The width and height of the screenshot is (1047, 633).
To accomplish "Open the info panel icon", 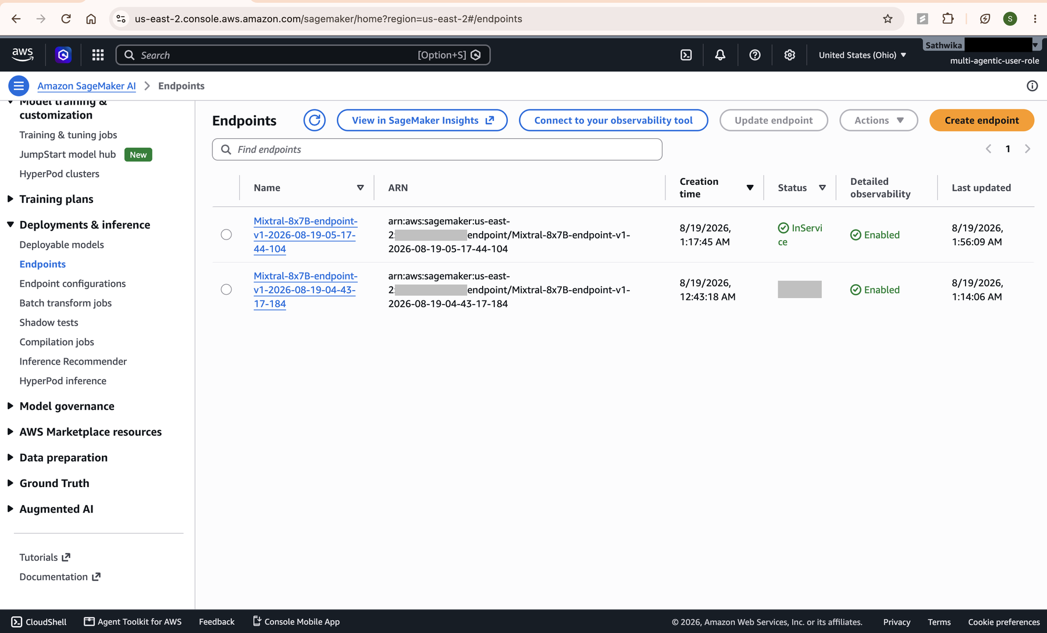I will coord(1032,86).
